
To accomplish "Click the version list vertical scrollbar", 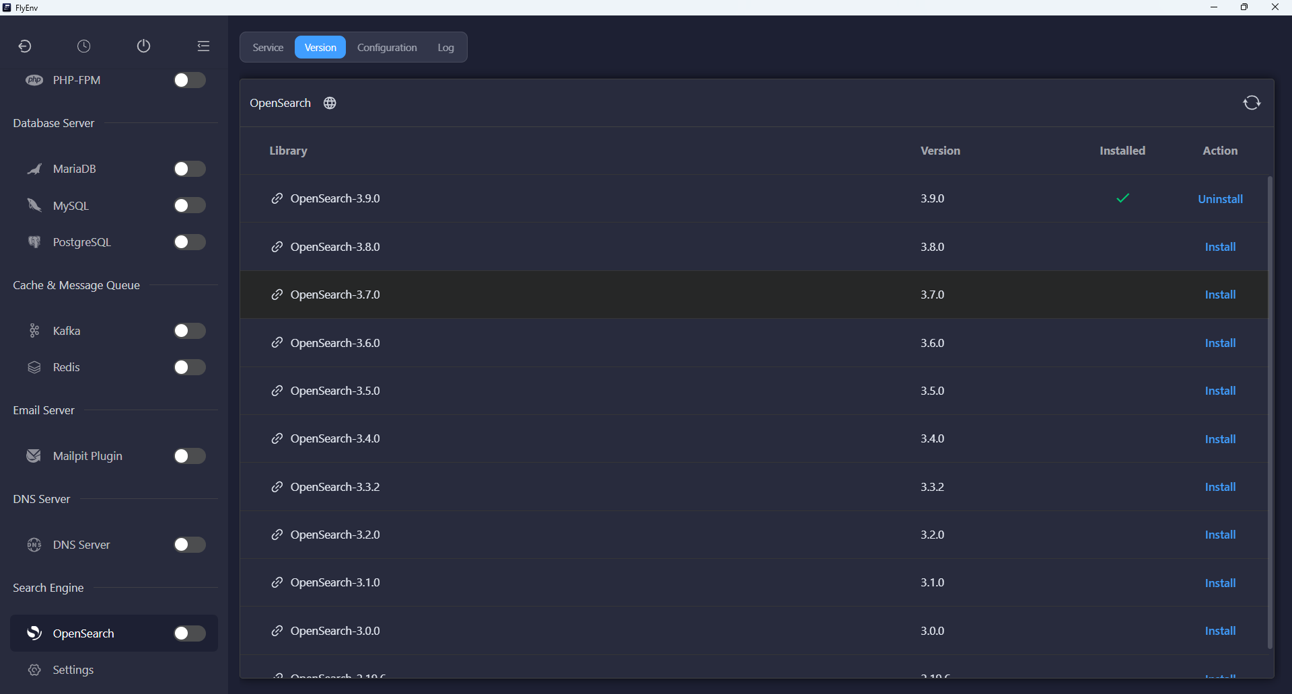I will [x=1270, y=412].
